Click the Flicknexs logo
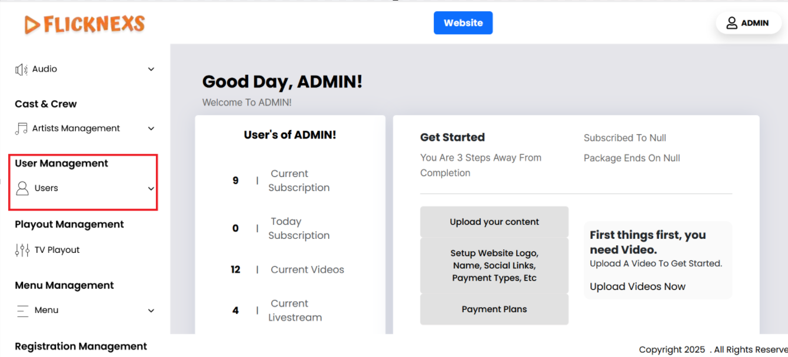Viewport: 788px width, 357px height. click(85, 24)
